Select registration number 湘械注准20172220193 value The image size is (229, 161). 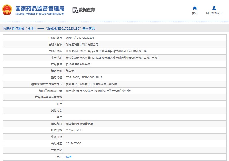tap(80, 38)
